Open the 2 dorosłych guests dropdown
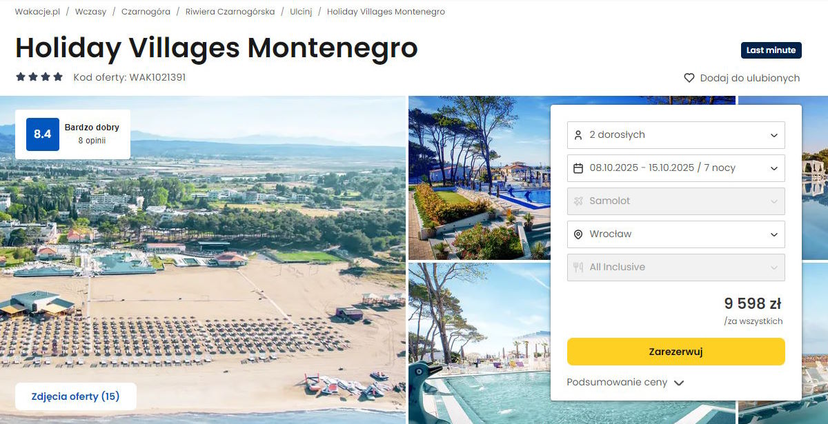The height and width of the screenshot is (424, 828). [x=676, y=135]
